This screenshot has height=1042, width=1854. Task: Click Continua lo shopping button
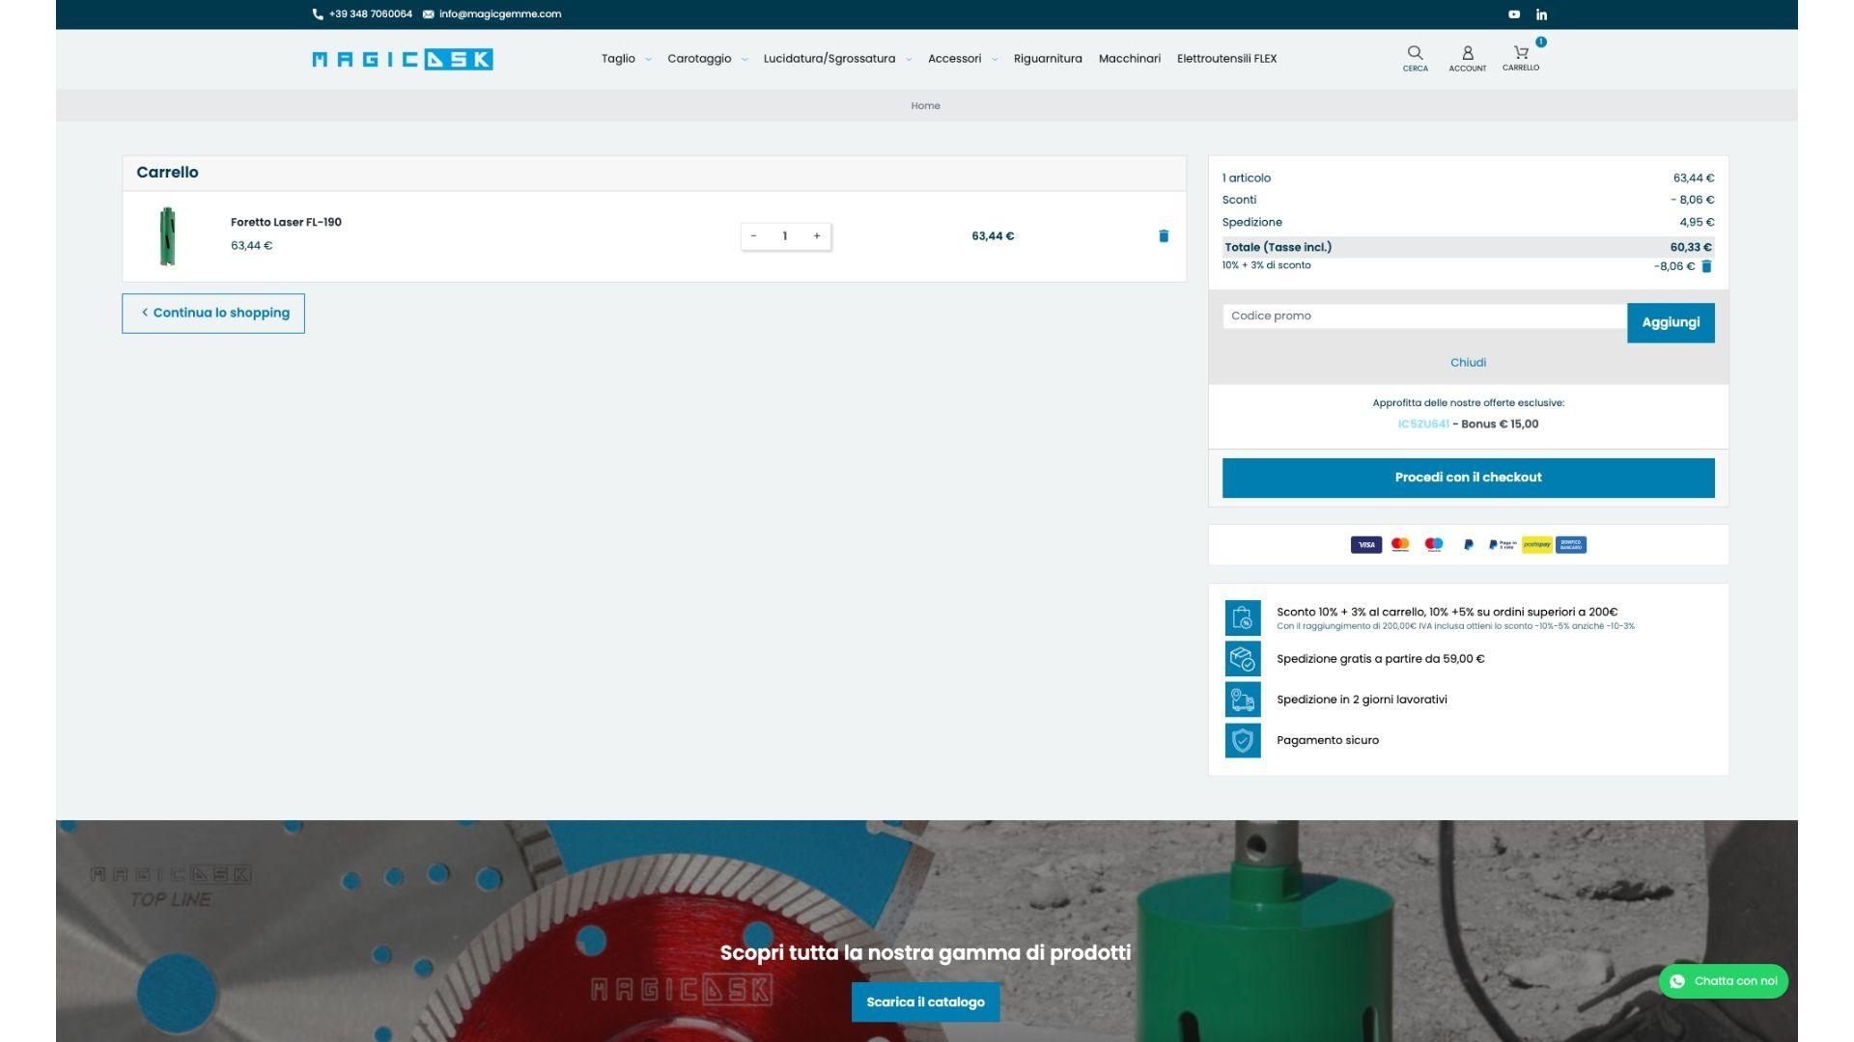click(213, 314)
